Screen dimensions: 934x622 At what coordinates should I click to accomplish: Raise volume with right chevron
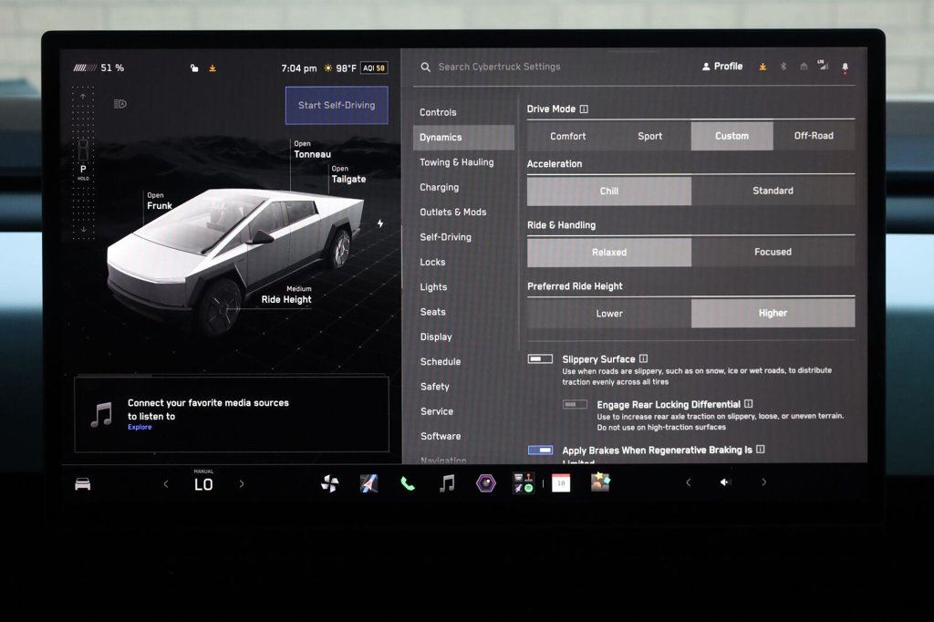763,482
